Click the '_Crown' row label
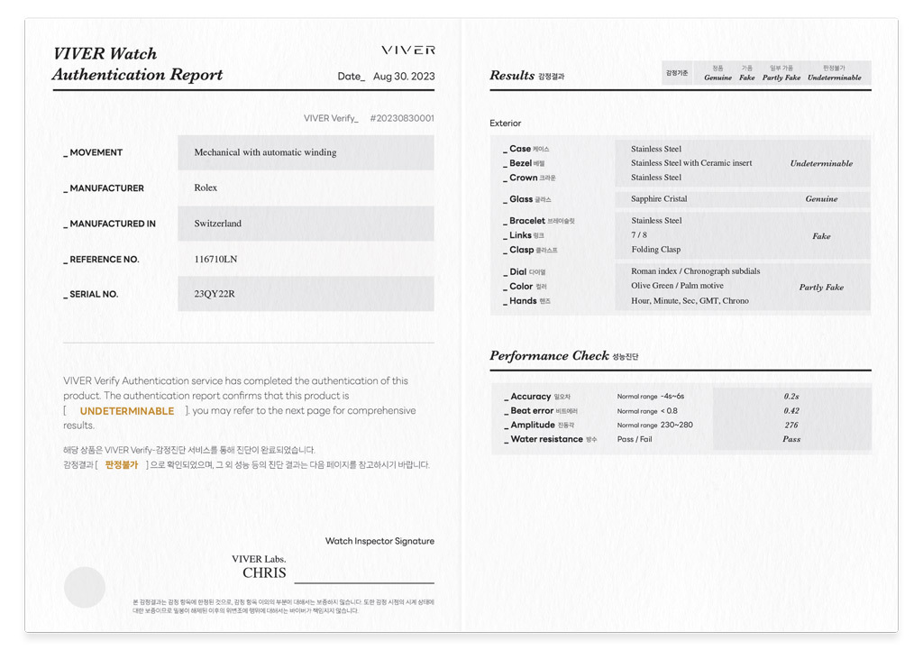Screen dimensions: 923x650 [528, 178]
